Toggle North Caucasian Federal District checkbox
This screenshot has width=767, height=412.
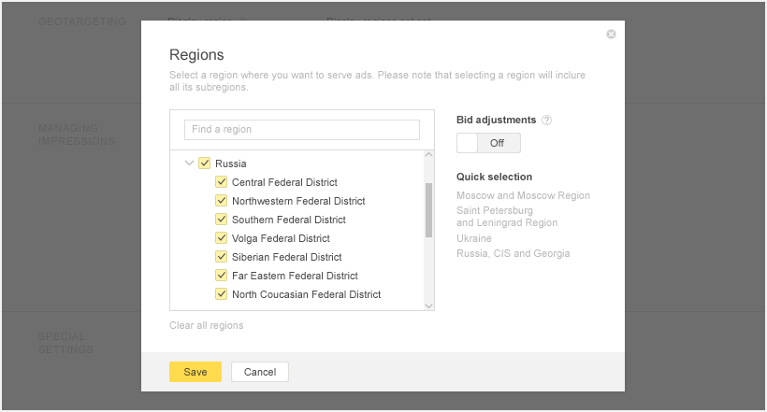coord(222,294)
